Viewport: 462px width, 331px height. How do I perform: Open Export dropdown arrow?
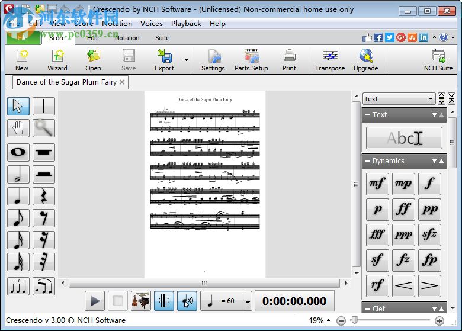point(186,60)
